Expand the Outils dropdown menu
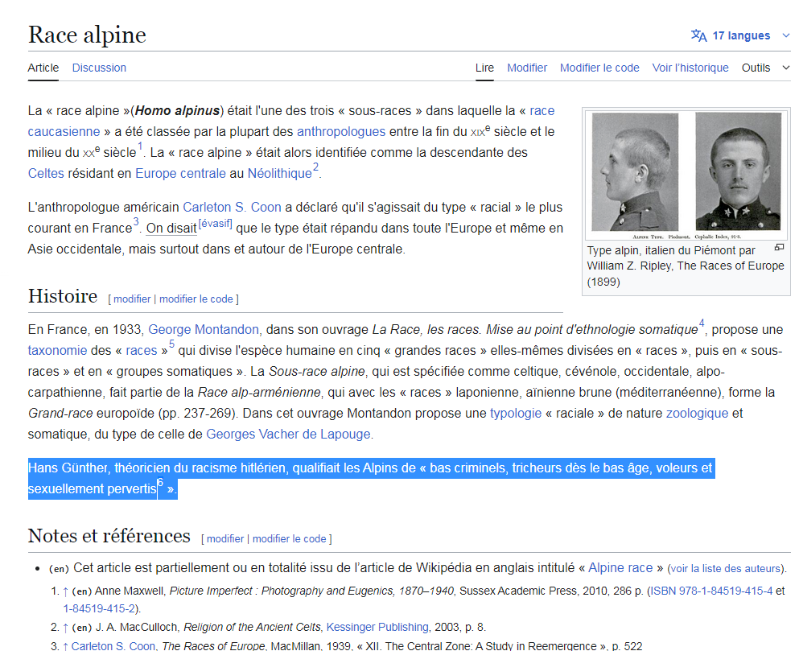This screenshot has width=799, height=651. (x=765, y=68)
